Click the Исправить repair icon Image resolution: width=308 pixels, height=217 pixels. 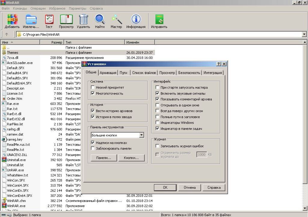click(159, 20)
